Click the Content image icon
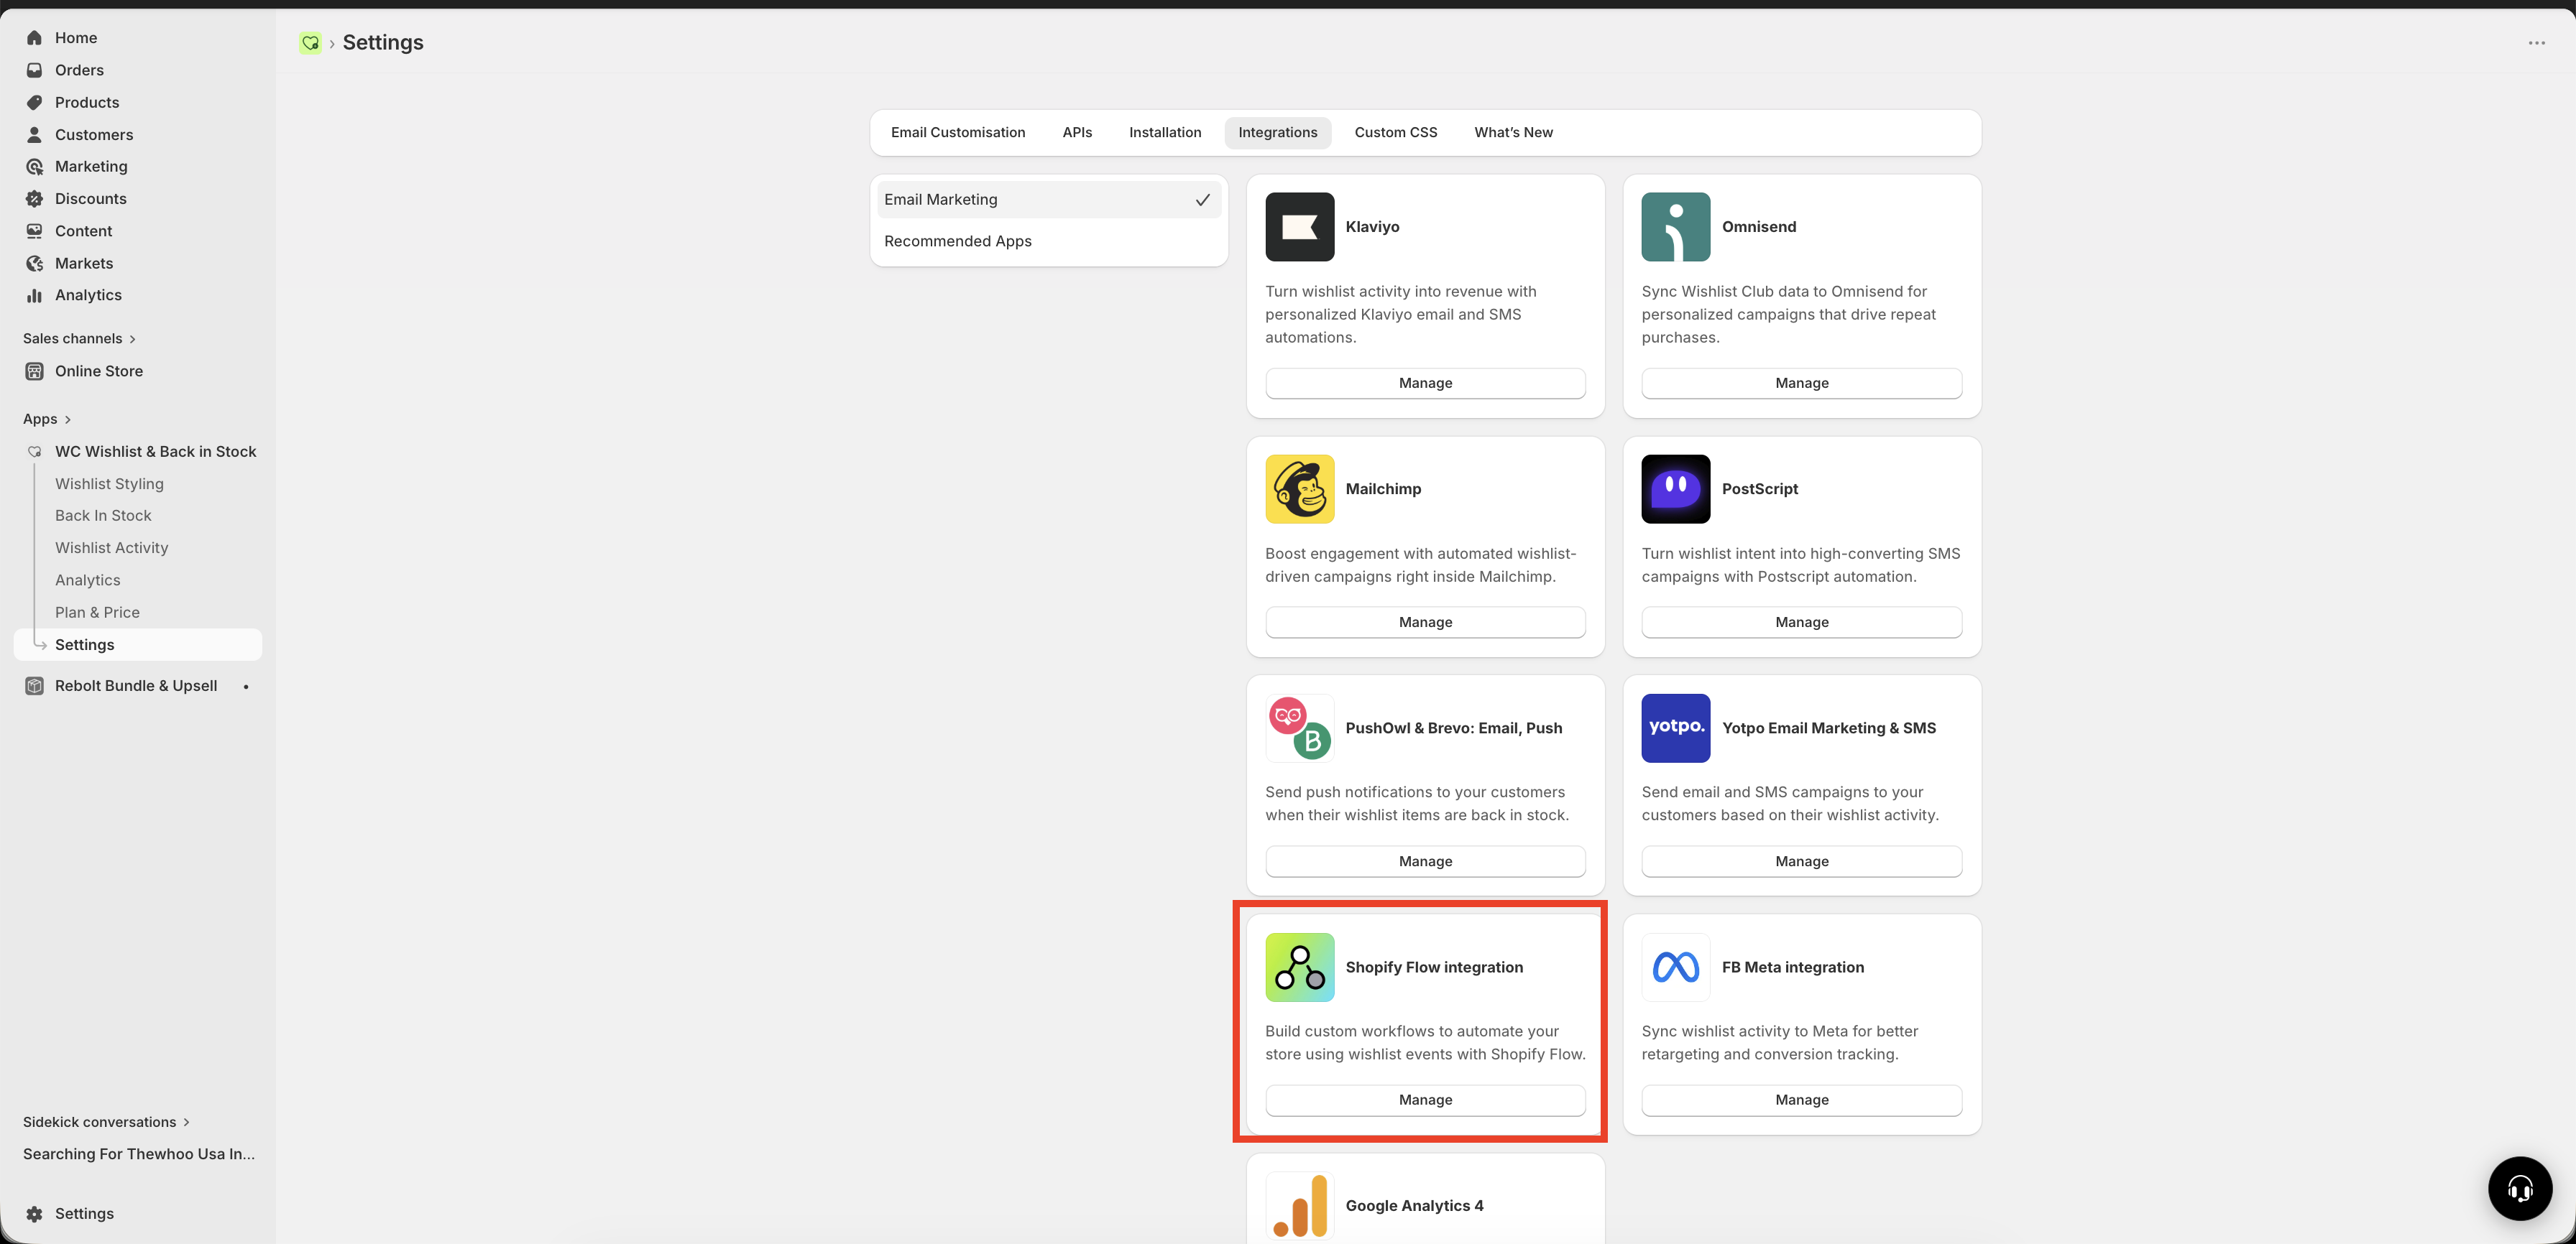The width and height of the screenshot is (2576, 1244). pos(34,231)
